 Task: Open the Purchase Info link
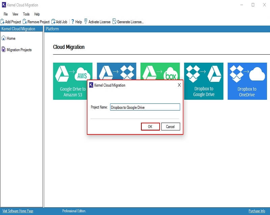coord(257,211)
